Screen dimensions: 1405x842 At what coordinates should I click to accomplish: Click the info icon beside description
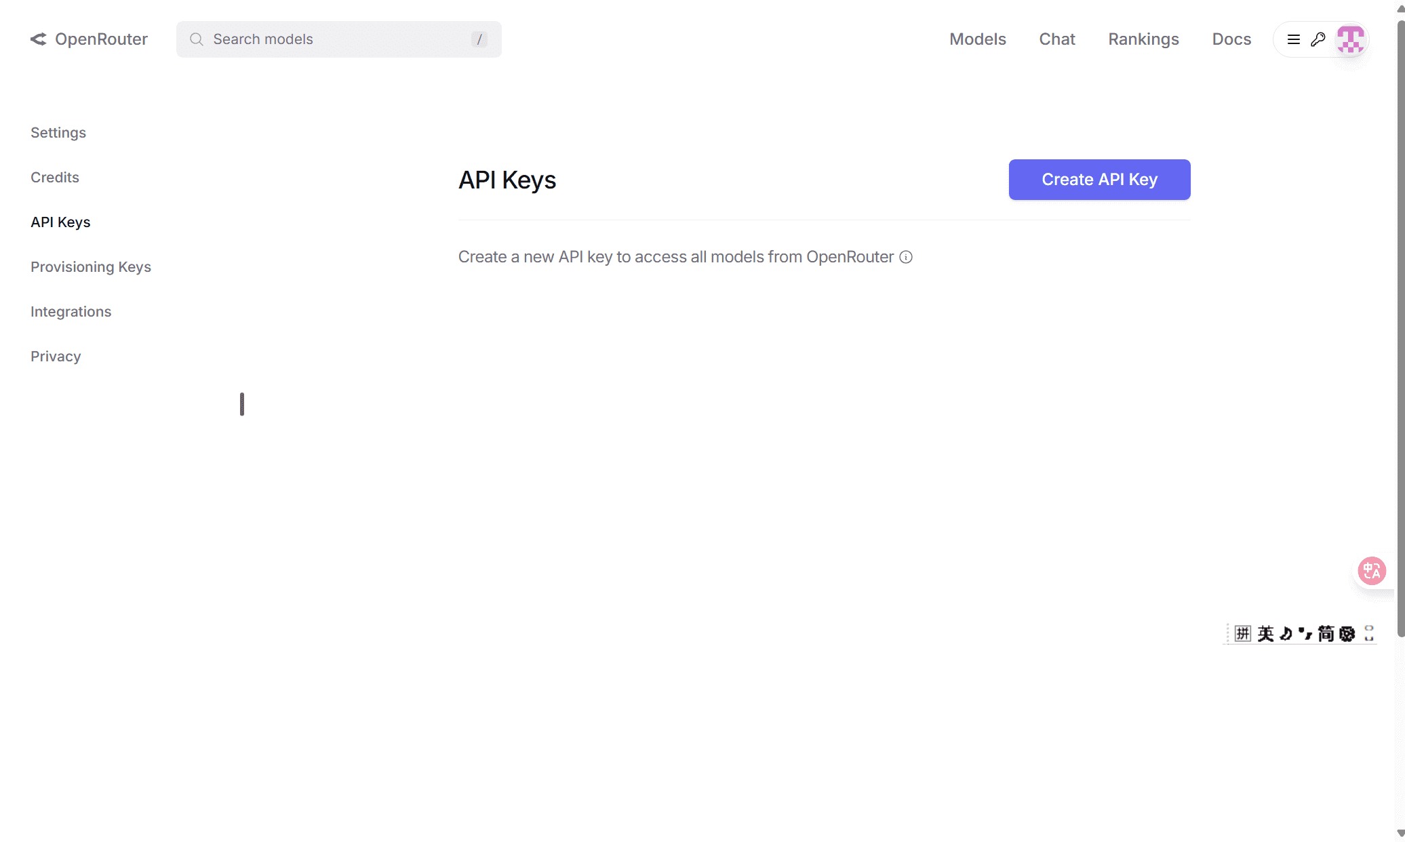(x=906, y=257)
